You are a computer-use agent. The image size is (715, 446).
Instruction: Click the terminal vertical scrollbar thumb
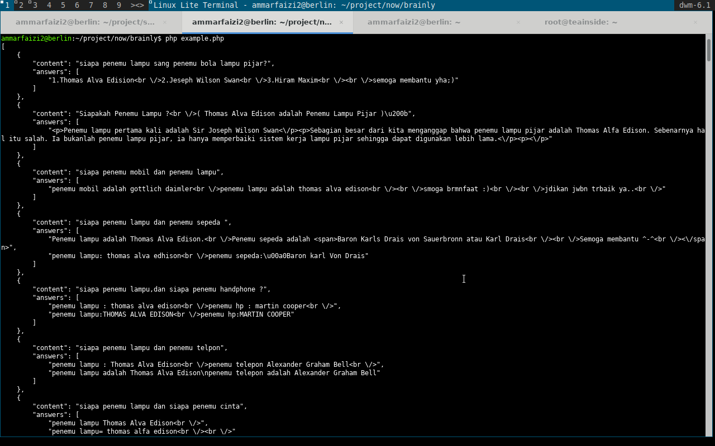709,50
